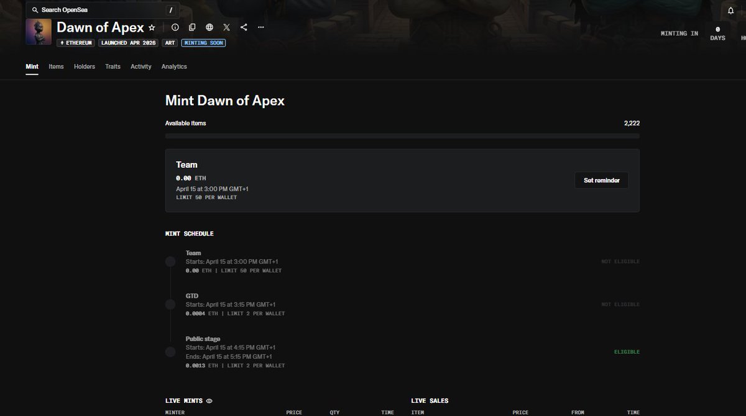Screen dimensions: 746x416
Task: Toggle the Live Mints eye icon
Action: pos(210,401)
